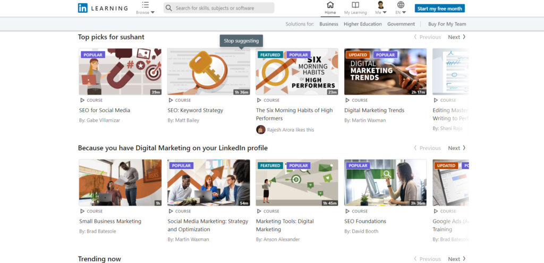Click the LinkedIn Learning logo
Viewport: 544px width, 263px height.
(x=103, y=8)
